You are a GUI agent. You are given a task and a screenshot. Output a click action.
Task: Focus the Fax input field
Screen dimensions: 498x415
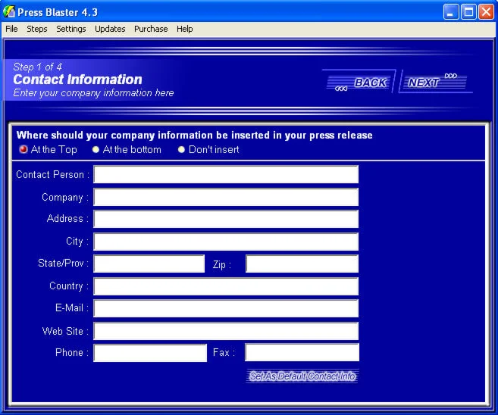point(302,352)
